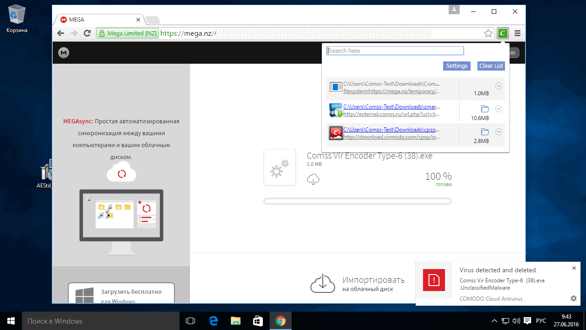This screenshot has width=586, height=330.
Task: Click the download progress bar on MEGA
Action: (358, 201)
